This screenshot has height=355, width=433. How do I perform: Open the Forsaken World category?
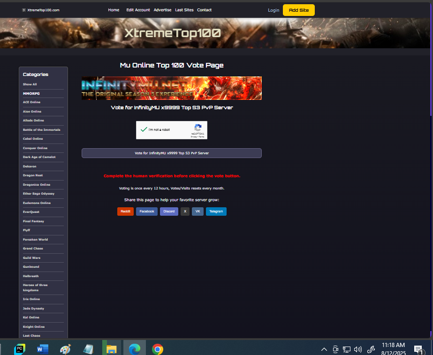pyautogui.click(x=35, y=239)
